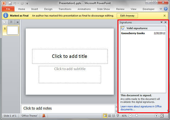Open the Slide Show tab
Screen dimensions: 170x120
coord(104,9)
